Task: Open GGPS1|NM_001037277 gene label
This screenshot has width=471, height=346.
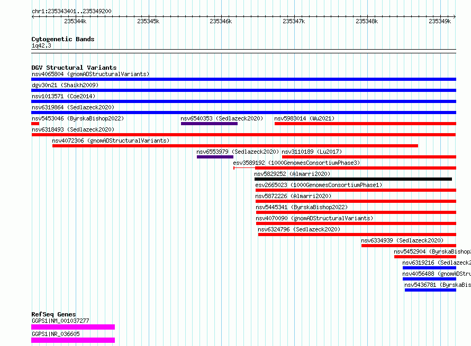Action: point(60,321)
